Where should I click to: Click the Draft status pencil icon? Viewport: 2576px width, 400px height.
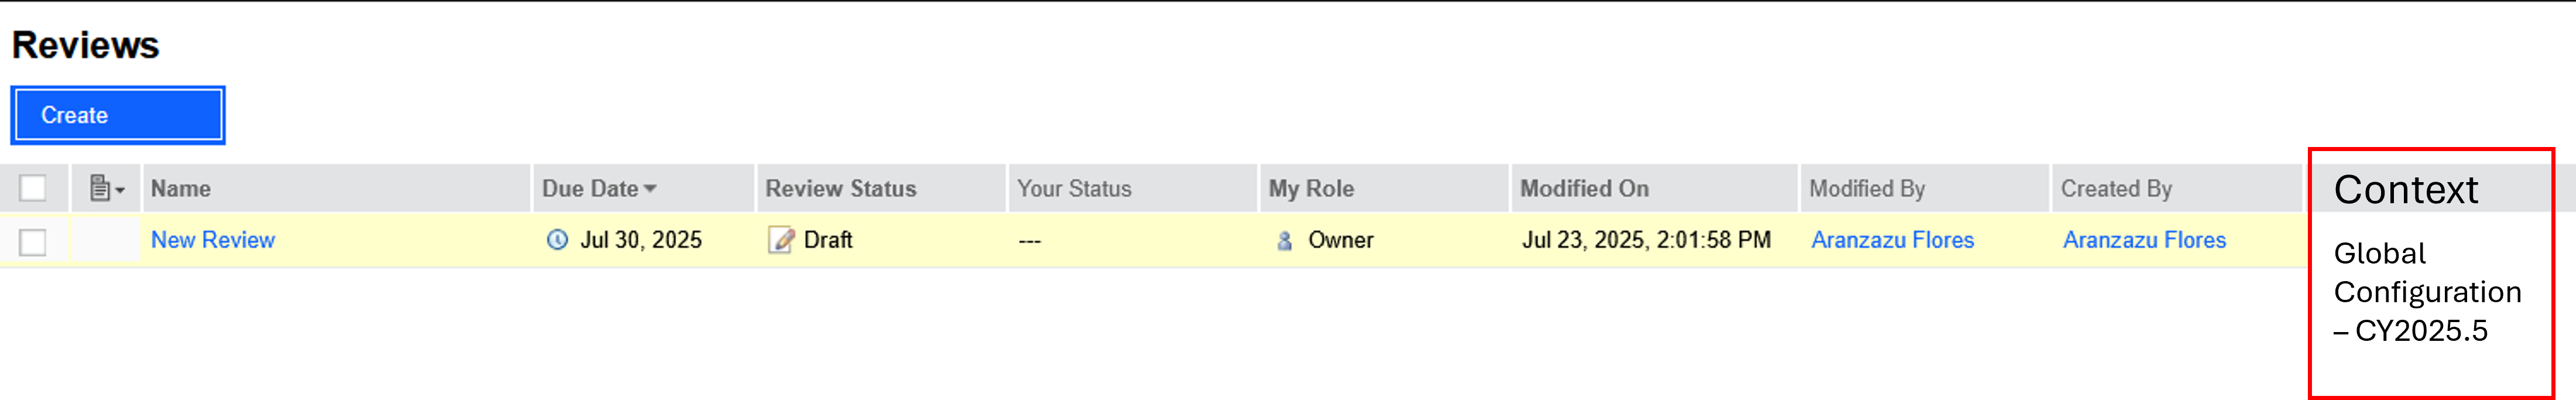780,240
